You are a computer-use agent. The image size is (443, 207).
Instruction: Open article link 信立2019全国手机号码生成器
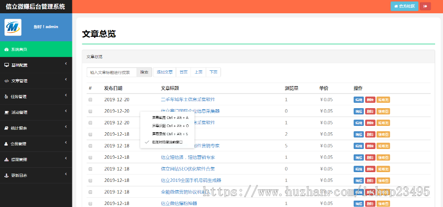pyautogui.click(x=190, y=180)
